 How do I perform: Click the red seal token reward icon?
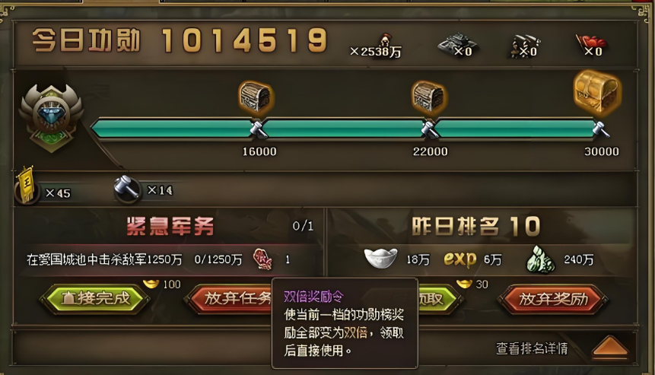pos(262,259)
